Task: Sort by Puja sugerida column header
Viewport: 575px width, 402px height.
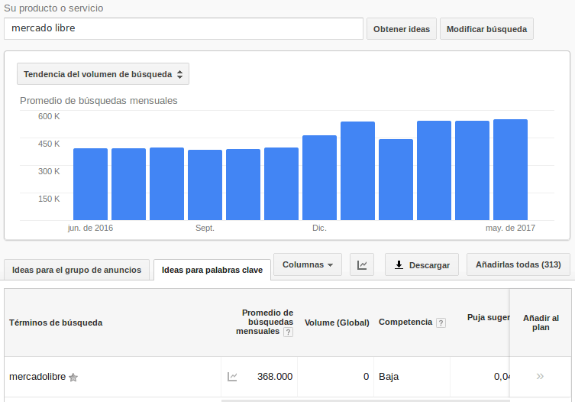Action: 489,318
